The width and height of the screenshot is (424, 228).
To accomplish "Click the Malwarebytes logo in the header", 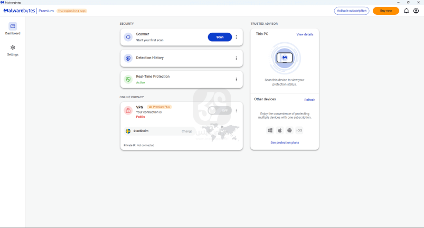I will (x=19, y=11).
